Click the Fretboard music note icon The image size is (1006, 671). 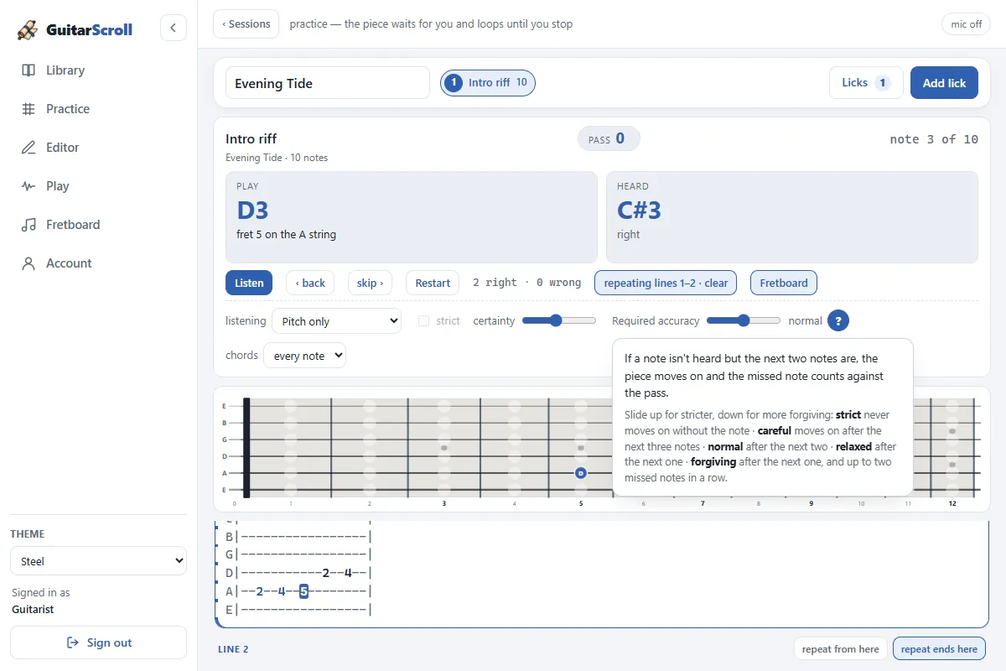click(29, 225)
